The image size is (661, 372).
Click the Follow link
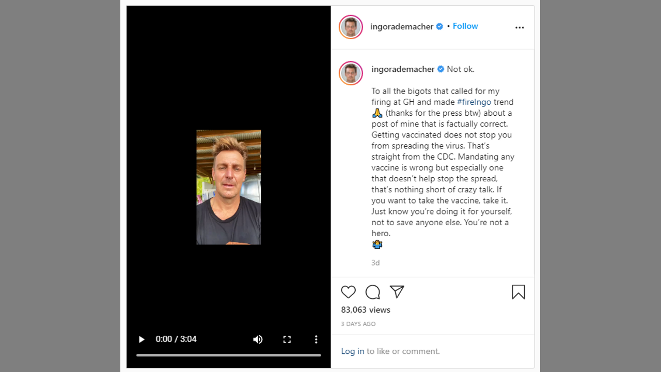(x=465, y=26)
